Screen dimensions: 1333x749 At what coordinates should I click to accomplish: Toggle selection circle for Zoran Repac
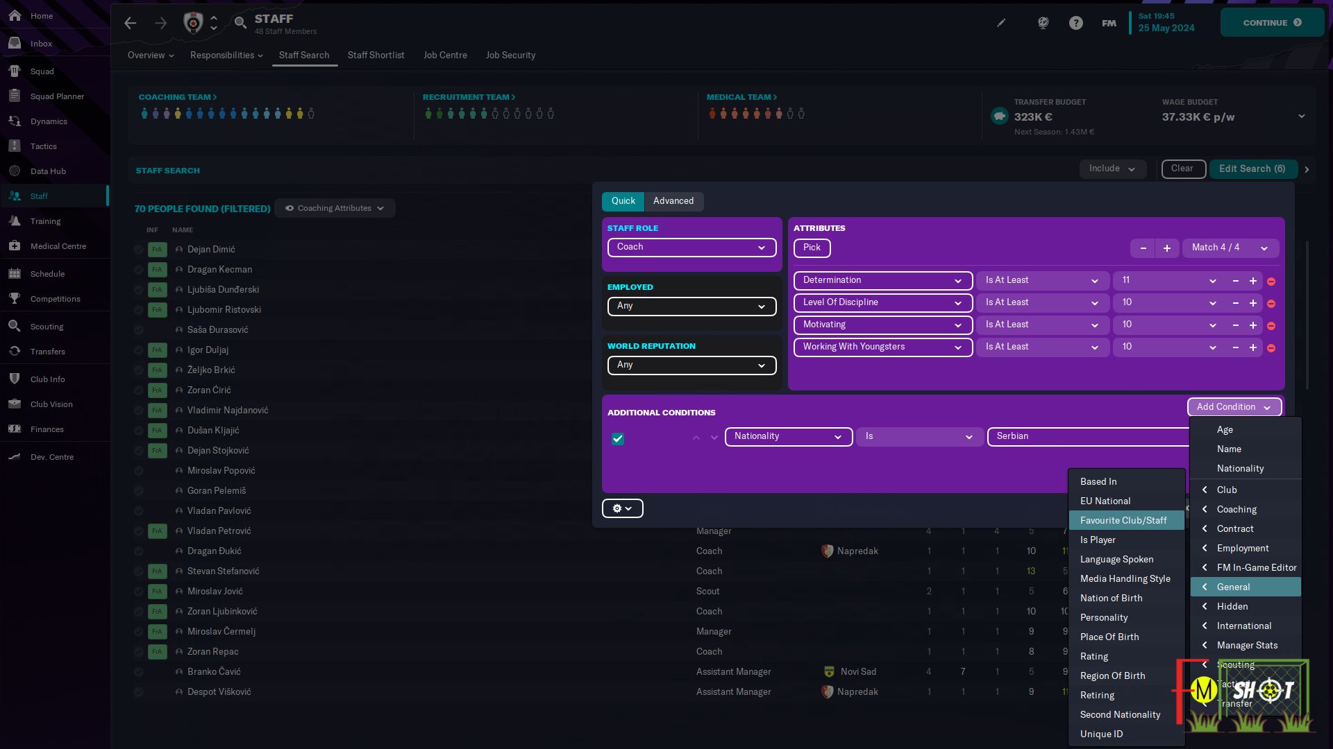click(x=139, y=652)
